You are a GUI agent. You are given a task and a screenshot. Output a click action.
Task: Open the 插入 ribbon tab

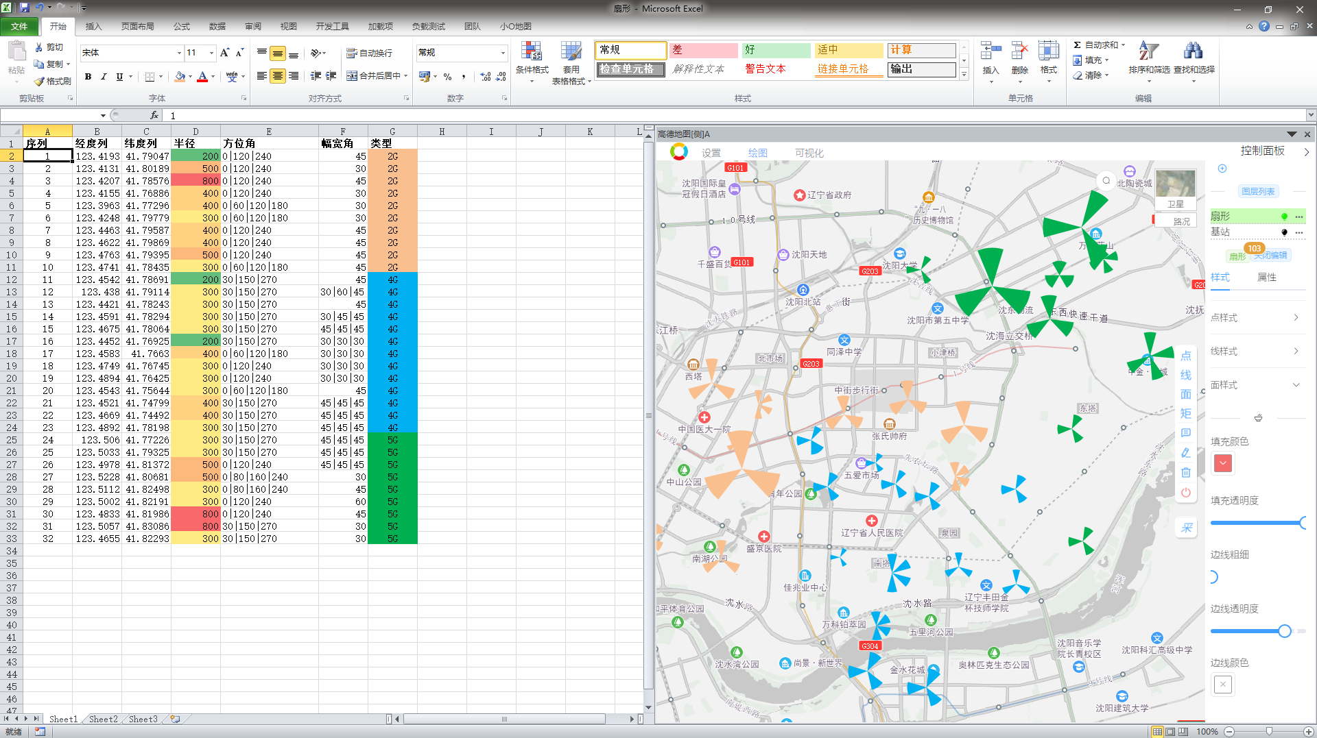point(93,26)
